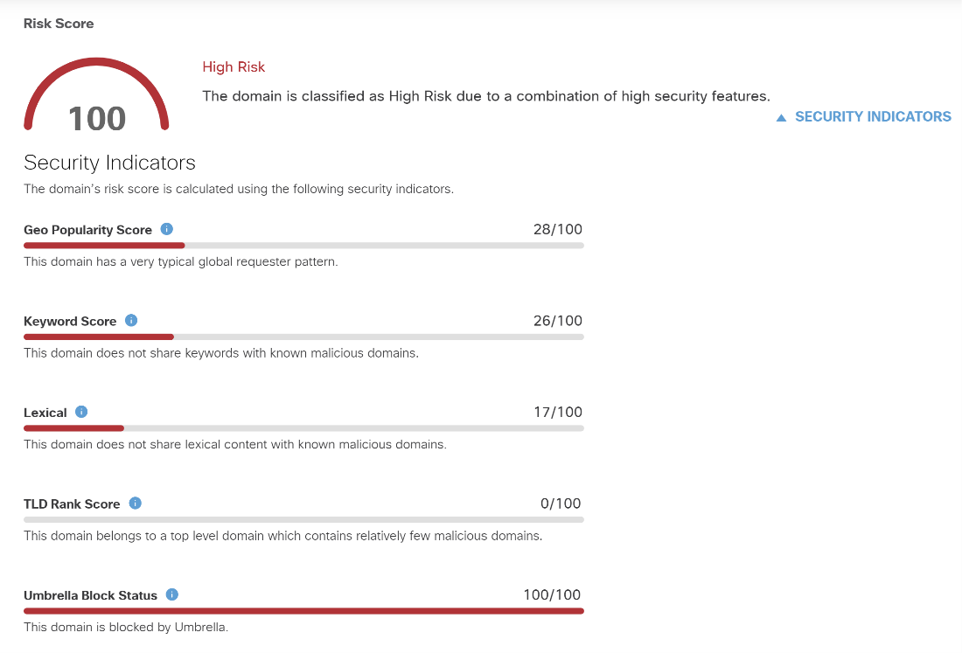This screenshot has width=962, height=653.
Task: Click the red High Risk label
Action: (x=234, y=67)
